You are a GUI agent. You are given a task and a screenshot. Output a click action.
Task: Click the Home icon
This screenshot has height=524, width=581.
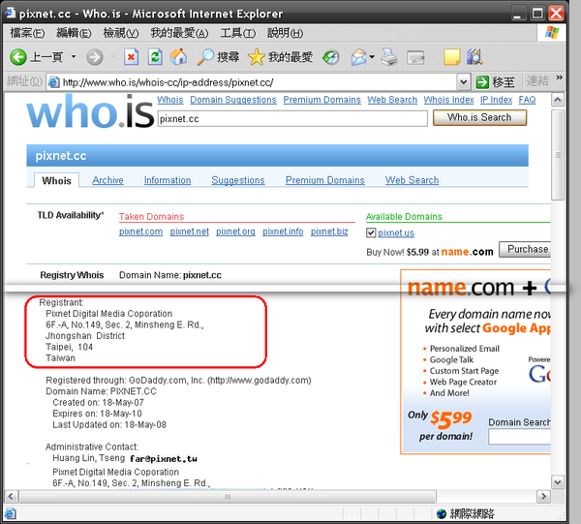tap(178, 57)
